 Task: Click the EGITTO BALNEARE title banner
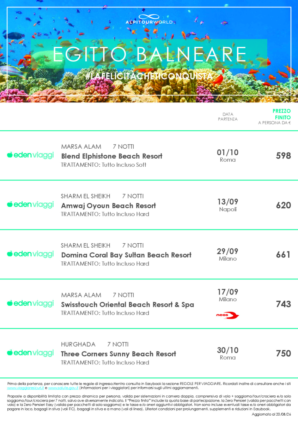[149, 54]
